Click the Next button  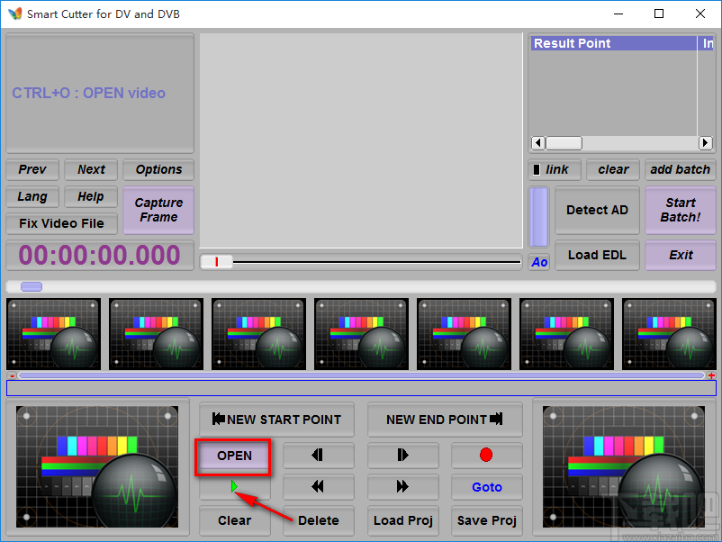[91, 169]
